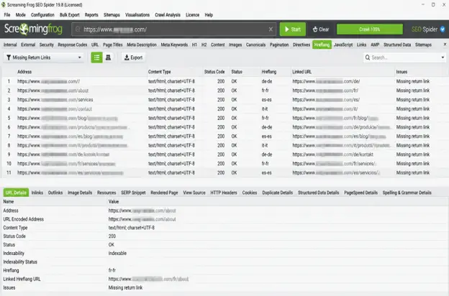Switch to list view icon
The height and width of the screenshot is (296, 449).
97,57
